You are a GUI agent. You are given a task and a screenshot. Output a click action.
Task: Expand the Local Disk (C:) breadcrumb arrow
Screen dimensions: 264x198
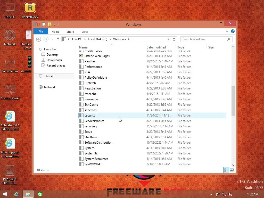(110, 39)
